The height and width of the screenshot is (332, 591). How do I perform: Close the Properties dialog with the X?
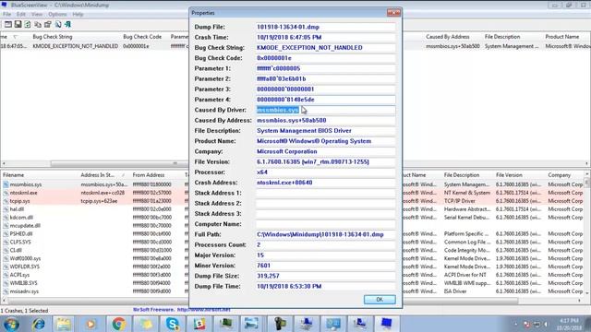click(393, 13)
